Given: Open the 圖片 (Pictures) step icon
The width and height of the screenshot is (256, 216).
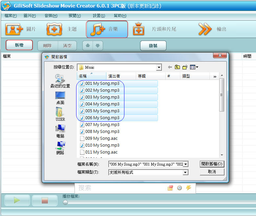Looking at the screenshot, I should click(x=14, y=29).
